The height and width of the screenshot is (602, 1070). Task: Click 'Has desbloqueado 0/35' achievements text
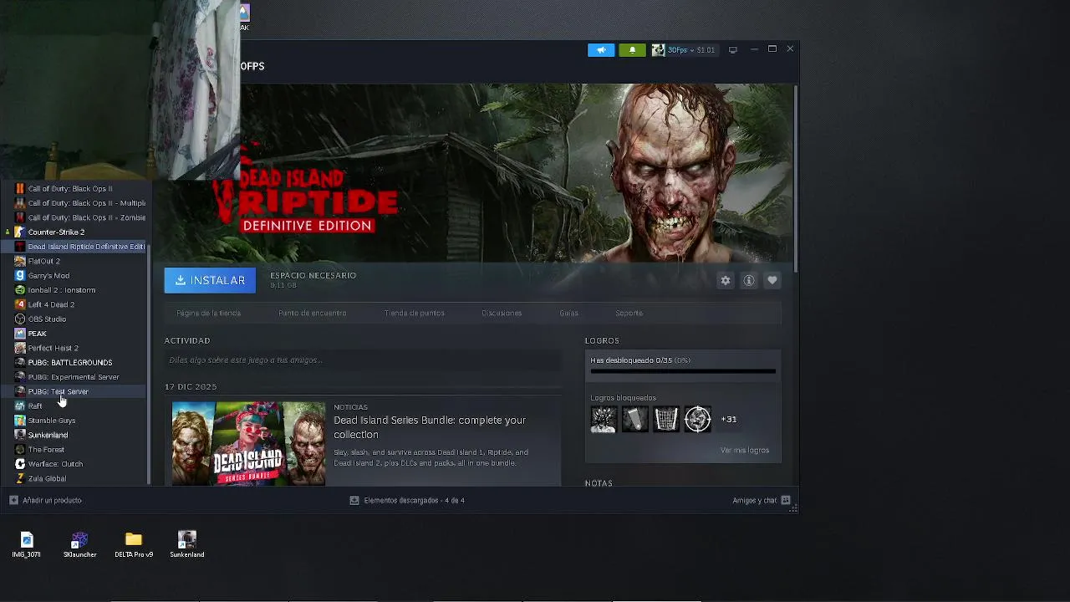(640, 360)
